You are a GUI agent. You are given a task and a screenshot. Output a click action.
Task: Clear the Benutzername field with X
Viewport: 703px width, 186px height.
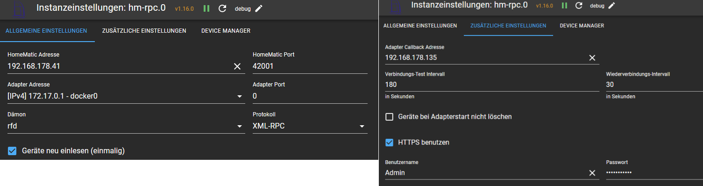[x=592, y=173]
